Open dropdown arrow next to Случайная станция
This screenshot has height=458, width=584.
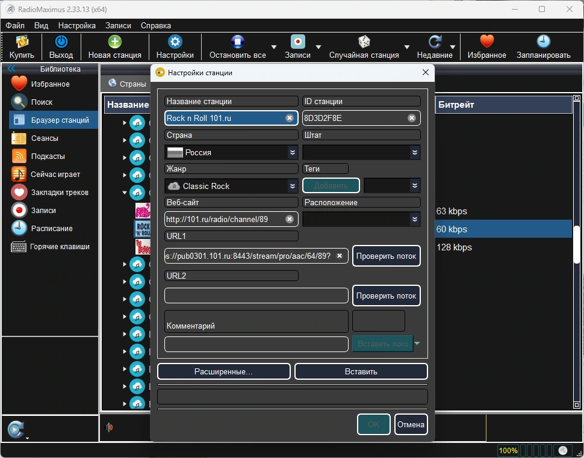(407, 47)
